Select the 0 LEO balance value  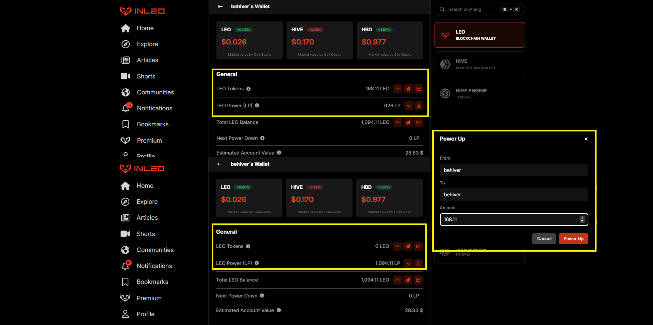click(x=382, y=247)
